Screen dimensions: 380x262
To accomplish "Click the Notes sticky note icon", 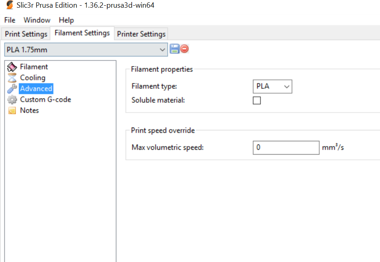I will 12,111.
